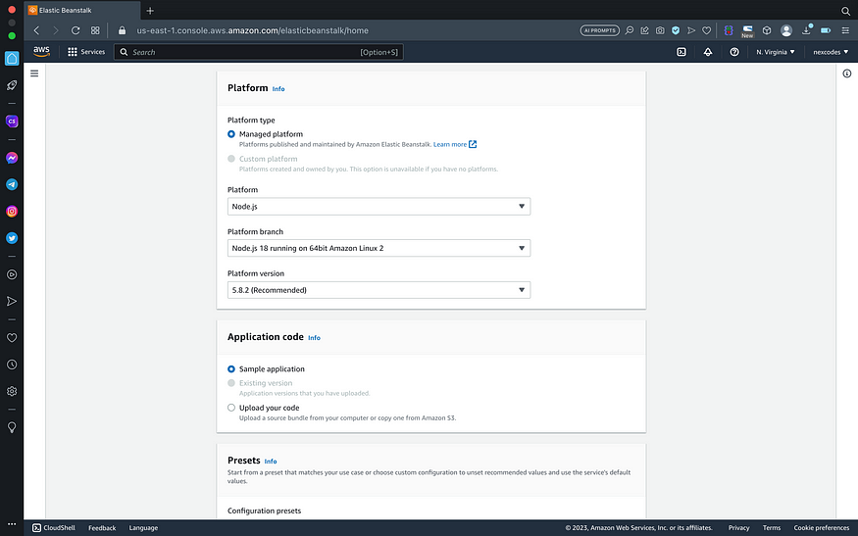
Task: Follow the Learn more managed platform link
Action: 455,144
